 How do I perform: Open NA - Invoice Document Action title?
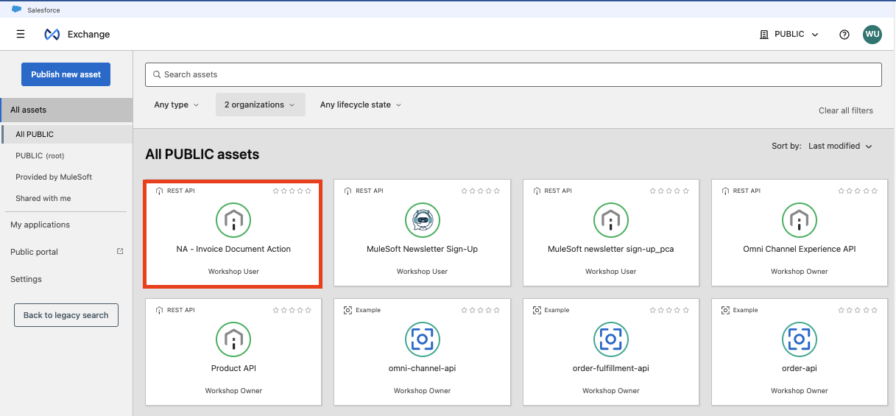point(233,249)
